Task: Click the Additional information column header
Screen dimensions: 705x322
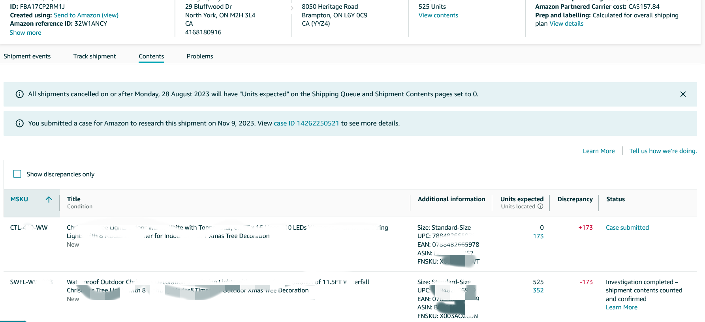Action: (x=451, y=199)
